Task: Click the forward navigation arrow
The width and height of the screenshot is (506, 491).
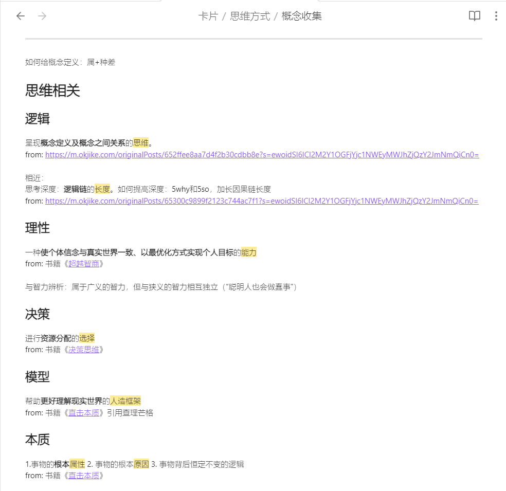Action: (42, 16)
